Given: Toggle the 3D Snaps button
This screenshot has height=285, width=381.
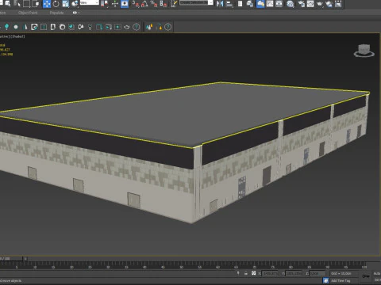Looking at the screenshot, I should point(136,4).
